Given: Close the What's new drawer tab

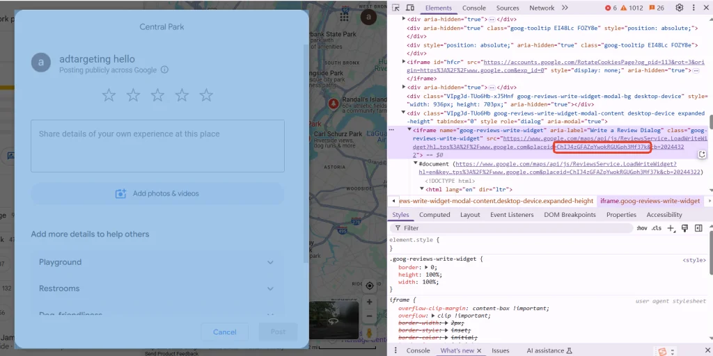Looking at the screenshot, I should pyautogui.click(x=479, y=350).
